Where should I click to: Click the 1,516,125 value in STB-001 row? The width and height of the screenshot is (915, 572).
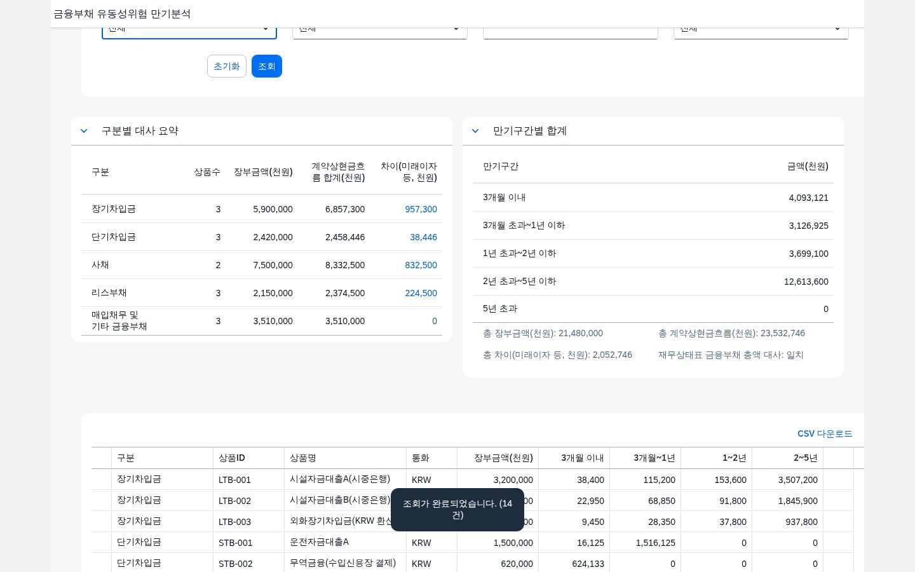pyautogui.click(x=656, y=543)
